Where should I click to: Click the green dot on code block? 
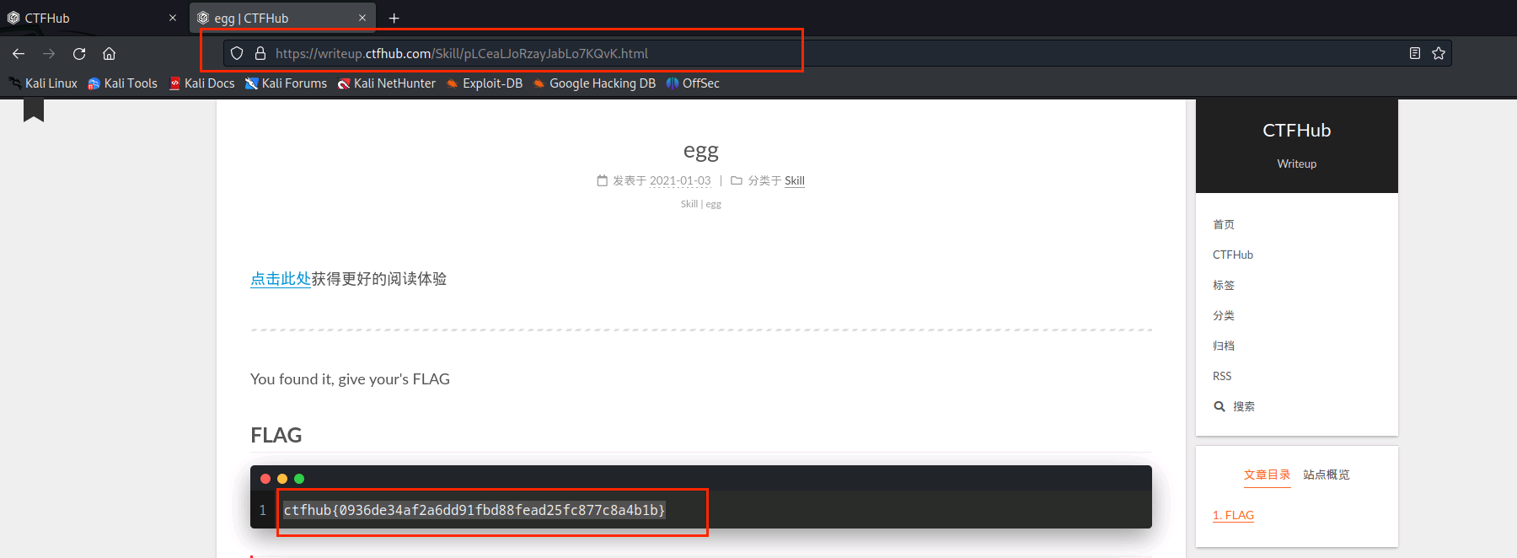point(299,479)
